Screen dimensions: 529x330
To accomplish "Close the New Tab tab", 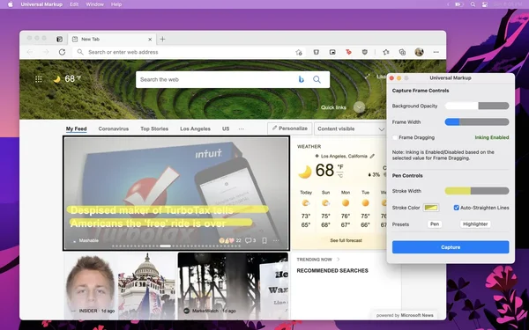I will coord(150,40).
